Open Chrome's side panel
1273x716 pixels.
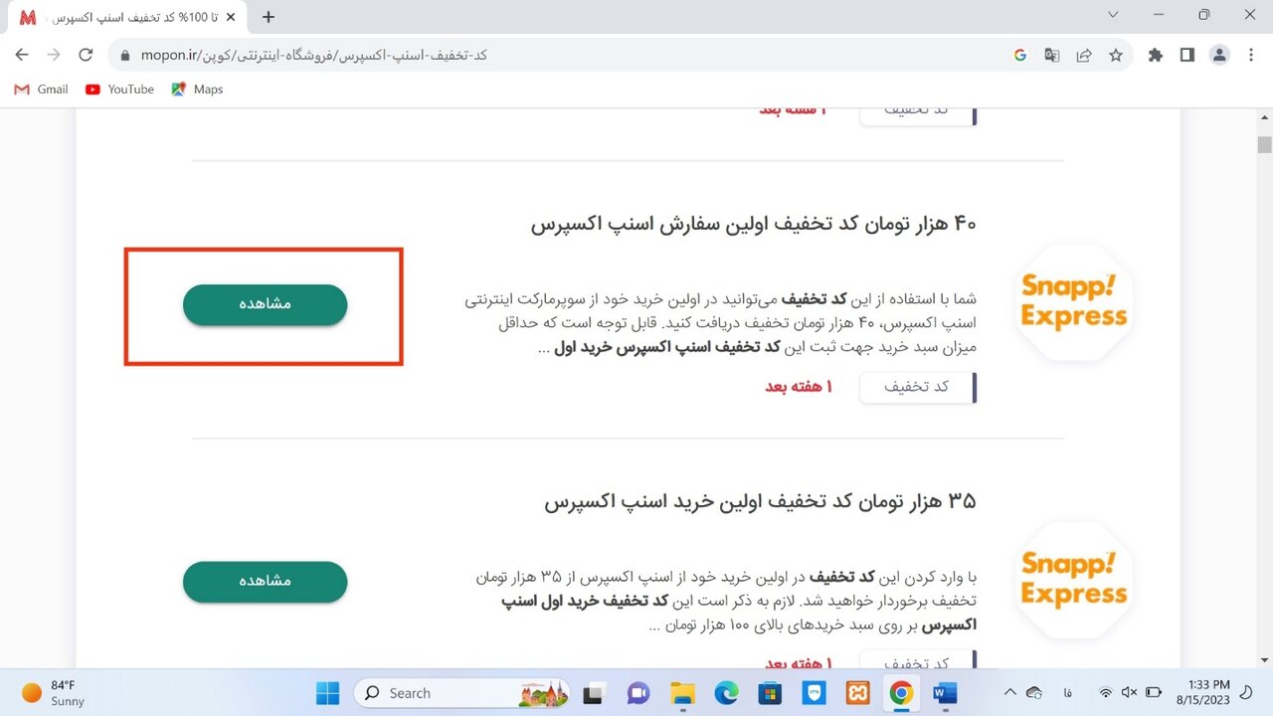(1187, 56)
